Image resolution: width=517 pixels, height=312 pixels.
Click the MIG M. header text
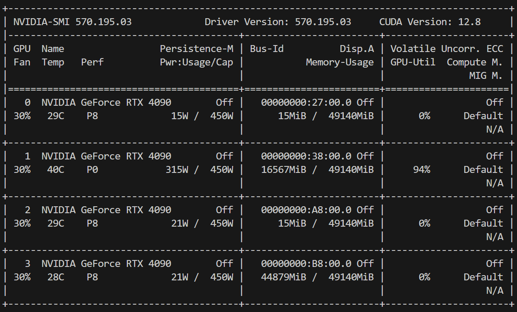pyautogui.click(x=486, y=76)
